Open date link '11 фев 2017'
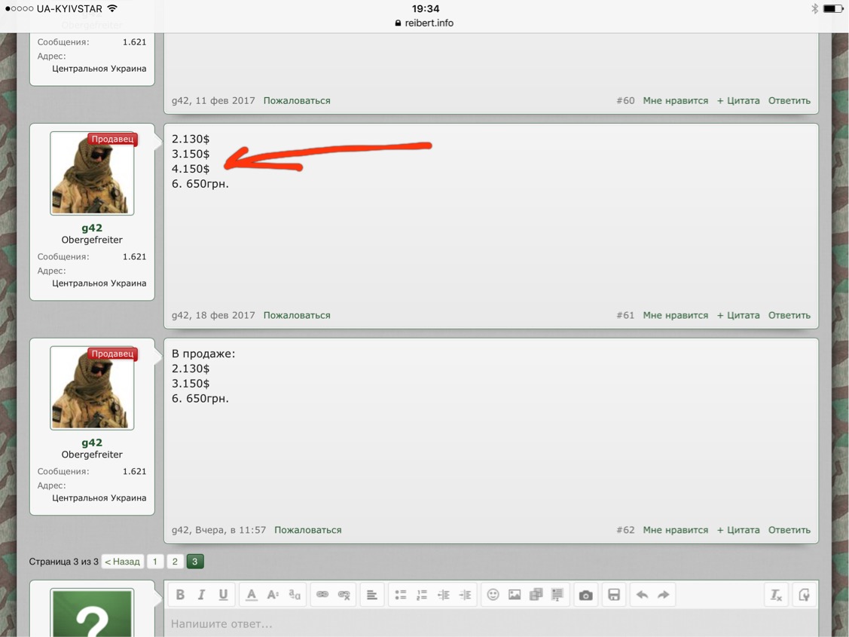 pyautogui.click(x=225, y=101)
